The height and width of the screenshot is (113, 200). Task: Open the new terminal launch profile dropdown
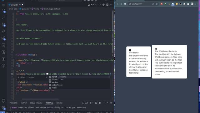(x=93, y=103)
